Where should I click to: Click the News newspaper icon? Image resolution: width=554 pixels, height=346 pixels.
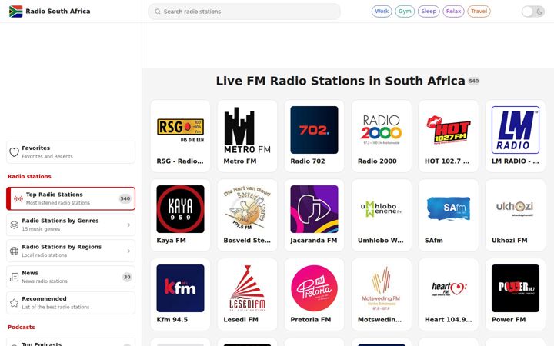point(14,277)
